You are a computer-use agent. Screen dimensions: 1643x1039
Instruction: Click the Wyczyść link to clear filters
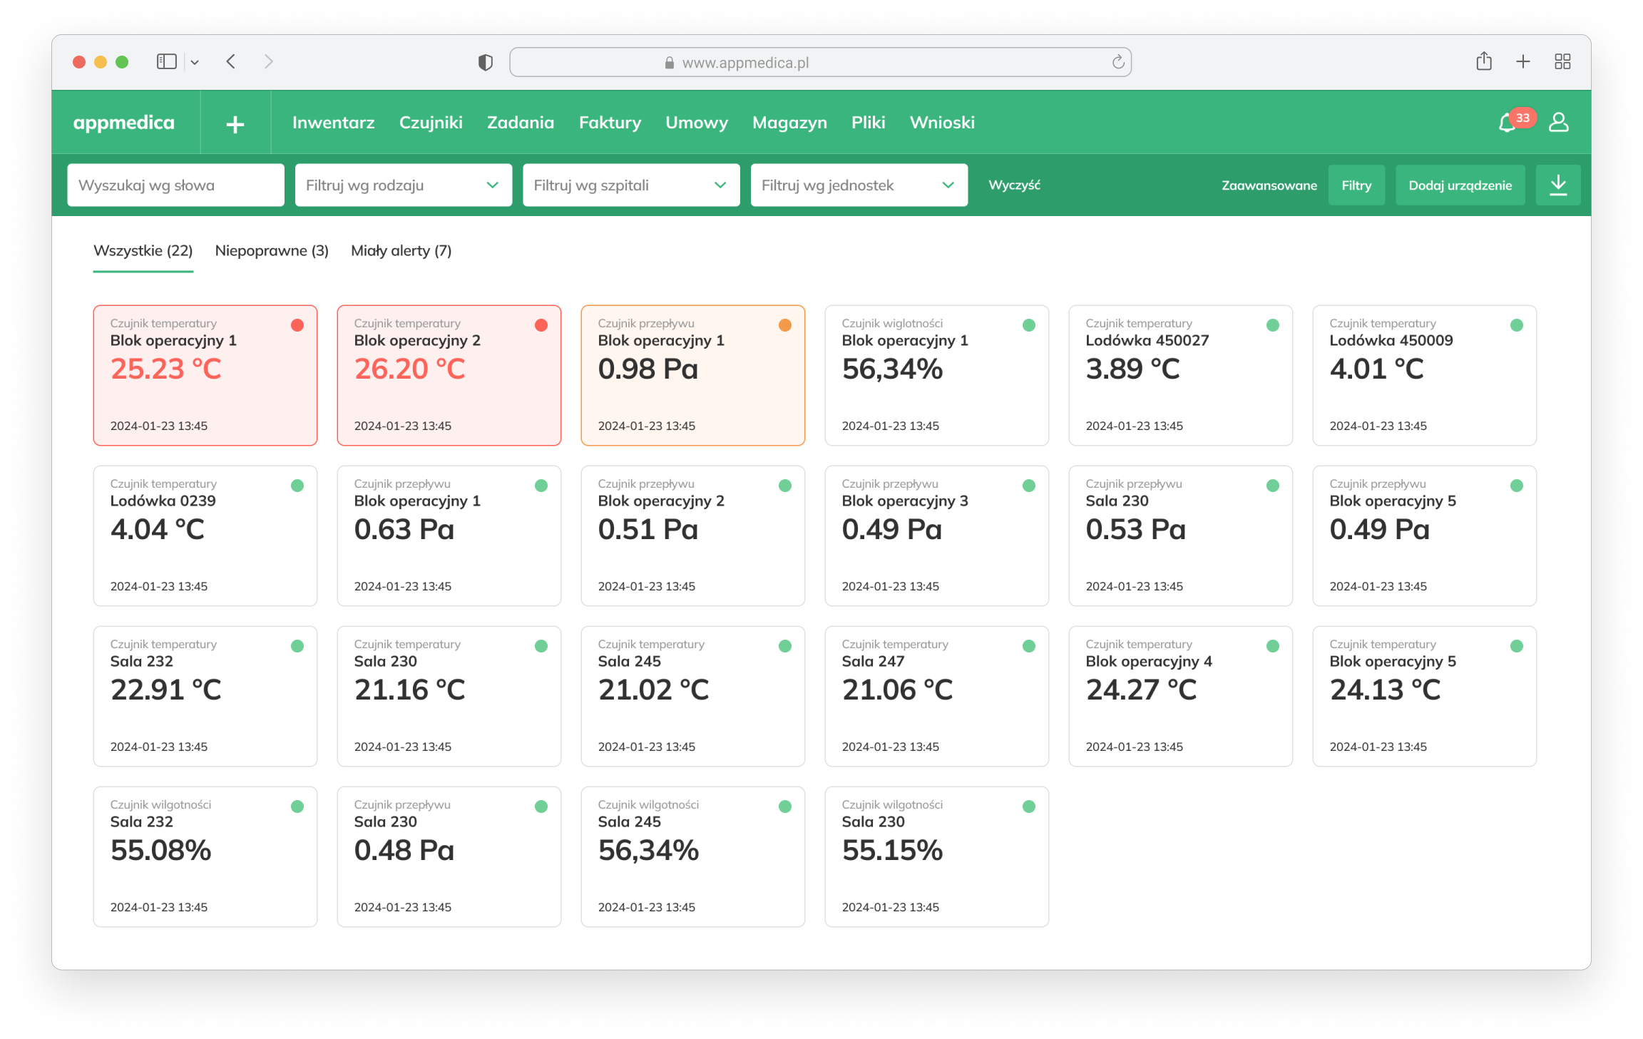1014,185
